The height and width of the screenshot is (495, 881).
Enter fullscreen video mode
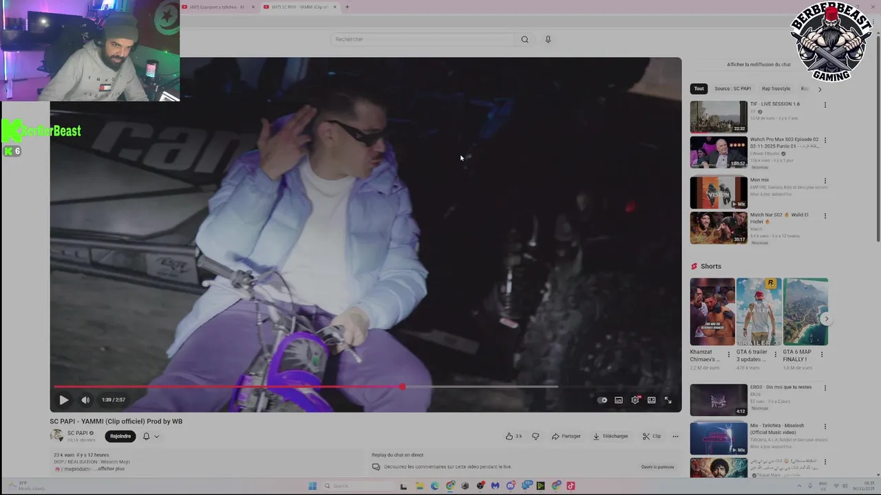click(668, 400)
